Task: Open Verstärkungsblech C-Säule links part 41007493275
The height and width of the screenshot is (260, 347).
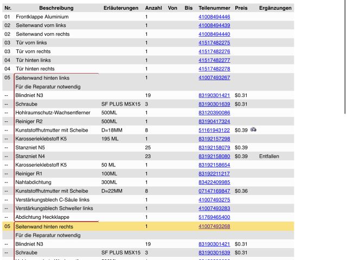Action: click(214, 200)
